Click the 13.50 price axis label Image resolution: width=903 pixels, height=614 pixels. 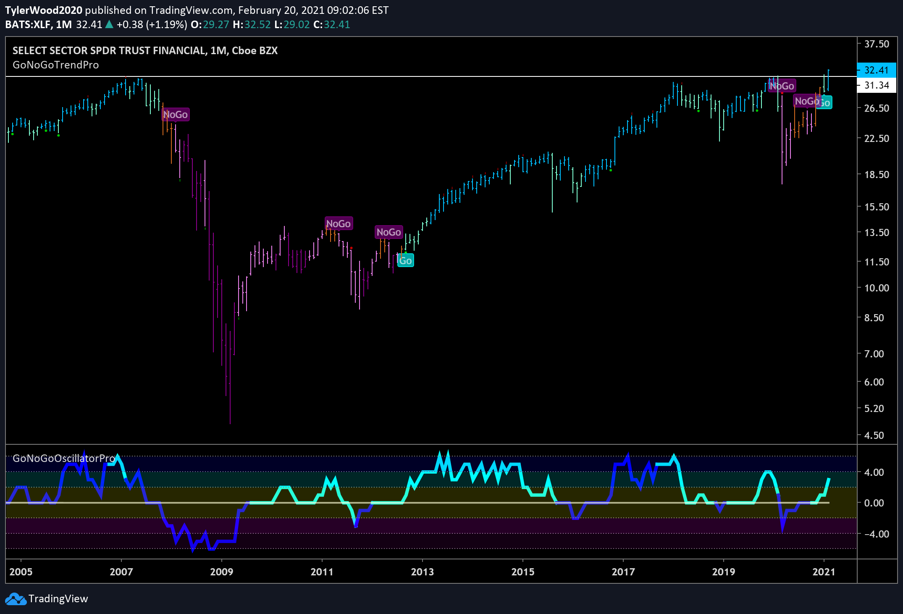click(x=877, y=232)
